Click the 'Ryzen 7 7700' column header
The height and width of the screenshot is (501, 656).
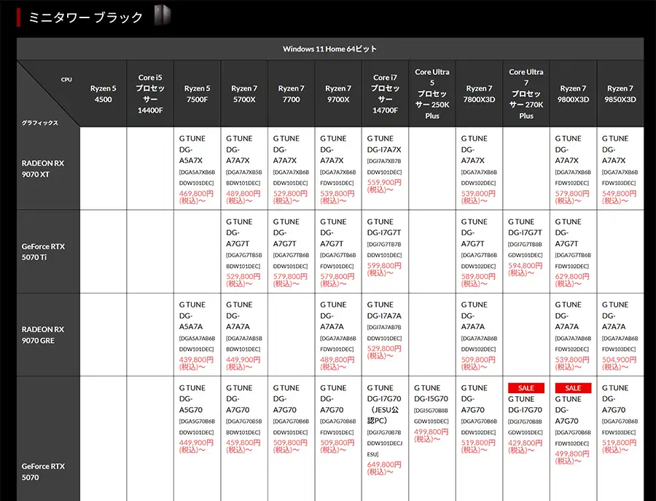291,94
